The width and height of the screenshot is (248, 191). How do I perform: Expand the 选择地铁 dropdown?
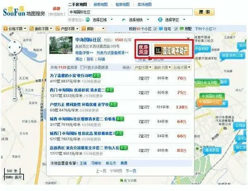pyautogui.click(x=148, y=20)
